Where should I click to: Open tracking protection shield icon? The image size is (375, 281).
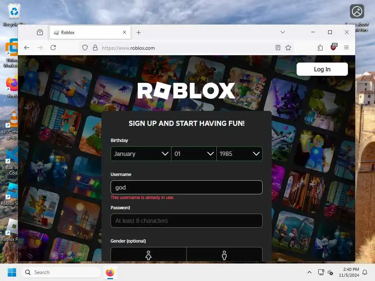[85, 48]
